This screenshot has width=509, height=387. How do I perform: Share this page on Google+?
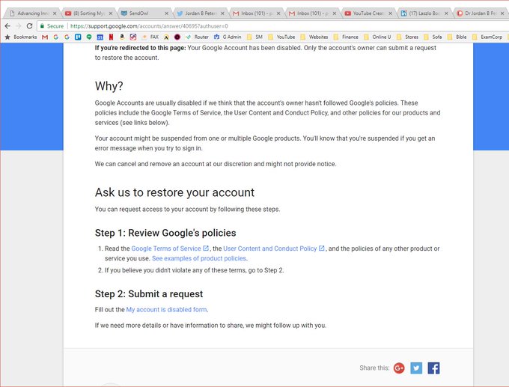coord(399,368)
